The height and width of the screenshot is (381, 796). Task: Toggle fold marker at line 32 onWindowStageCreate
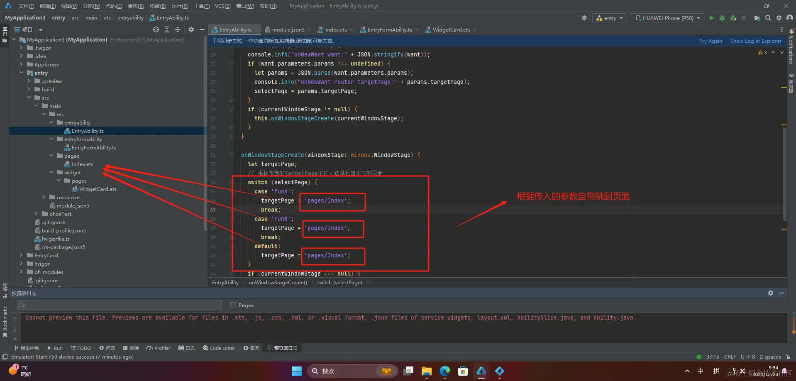click(x=232, y=155)
